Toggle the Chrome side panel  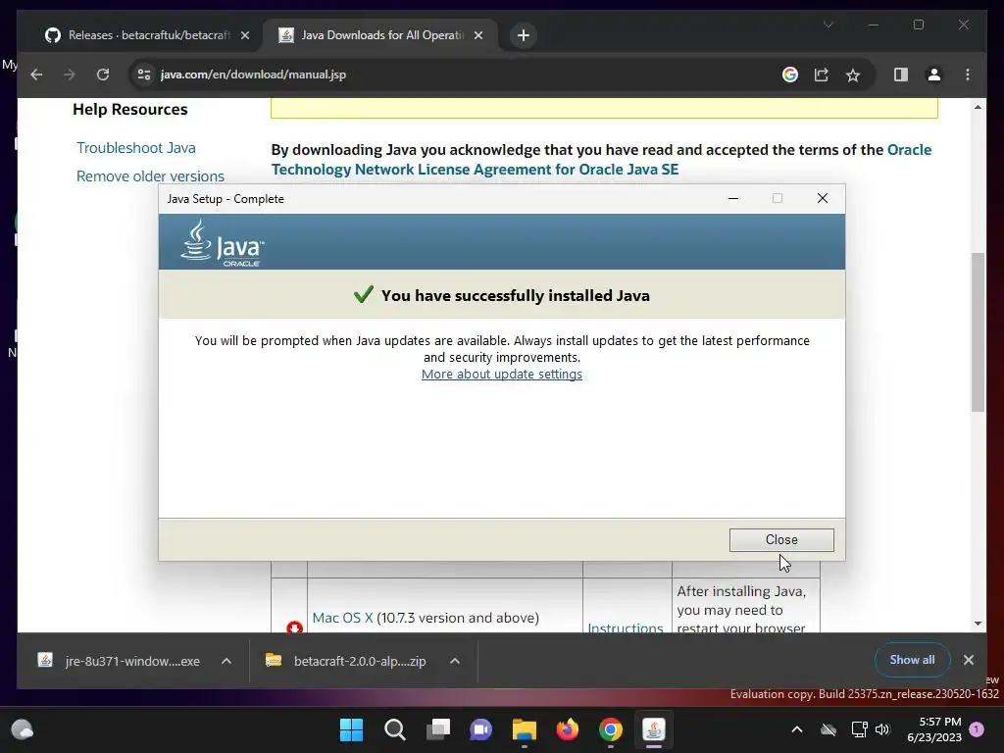click(901, 75)
